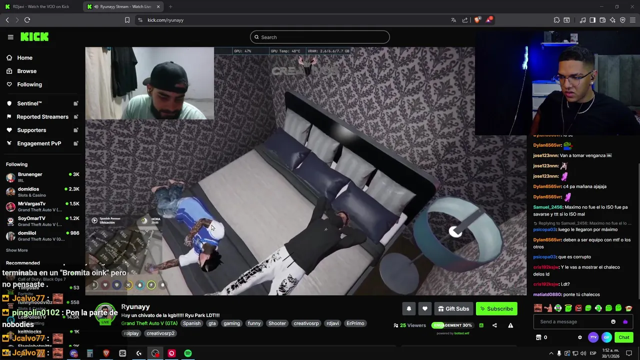
Task: Go to Home in the sidebar
Action: tap(24, 58)
